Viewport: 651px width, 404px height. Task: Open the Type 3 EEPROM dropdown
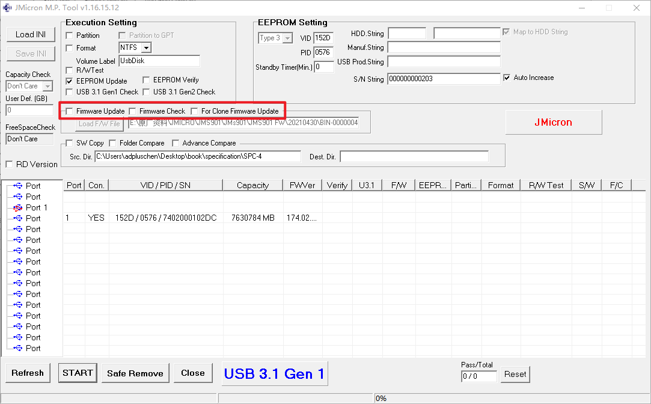point(287,38)
